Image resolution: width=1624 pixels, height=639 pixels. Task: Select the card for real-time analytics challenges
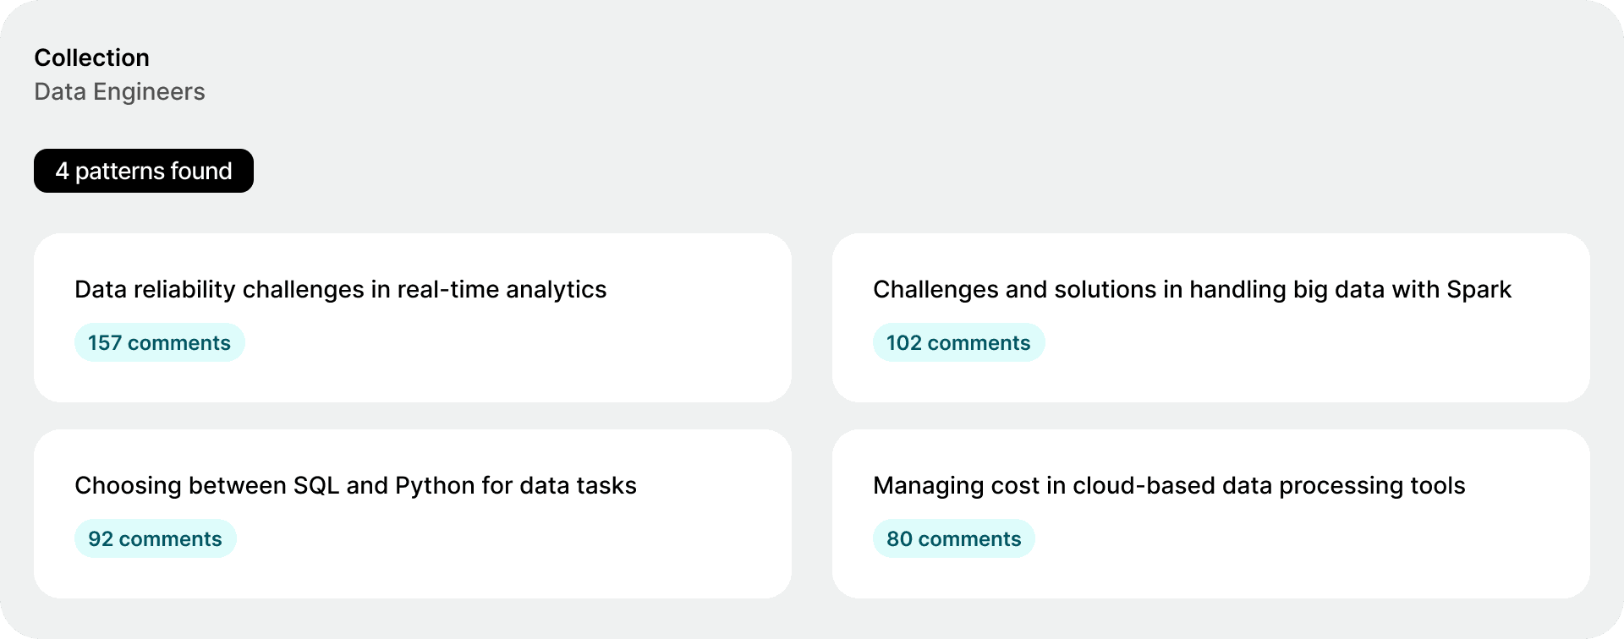click(x=412, y=318)
